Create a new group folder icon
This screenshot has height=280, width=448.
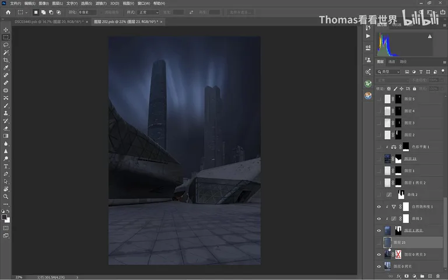point(422,276)
